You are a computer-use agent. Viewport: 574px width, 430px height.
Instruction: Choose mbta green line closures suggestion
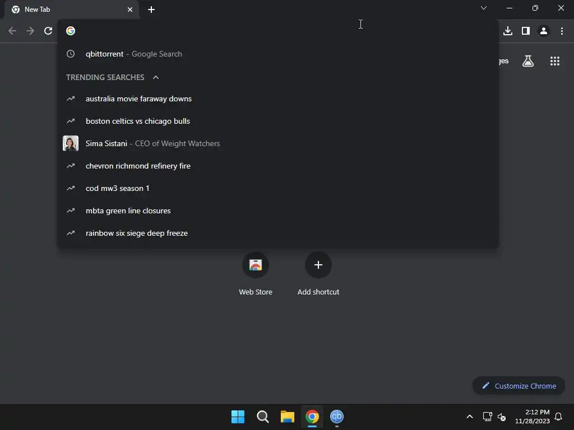278,211
